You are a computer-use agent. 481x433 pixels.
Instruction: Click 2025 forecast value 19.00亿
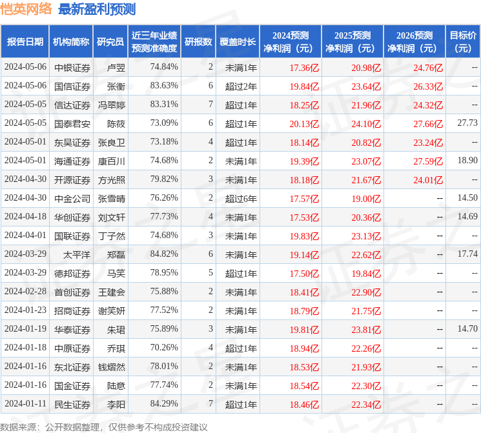(366, 199)
